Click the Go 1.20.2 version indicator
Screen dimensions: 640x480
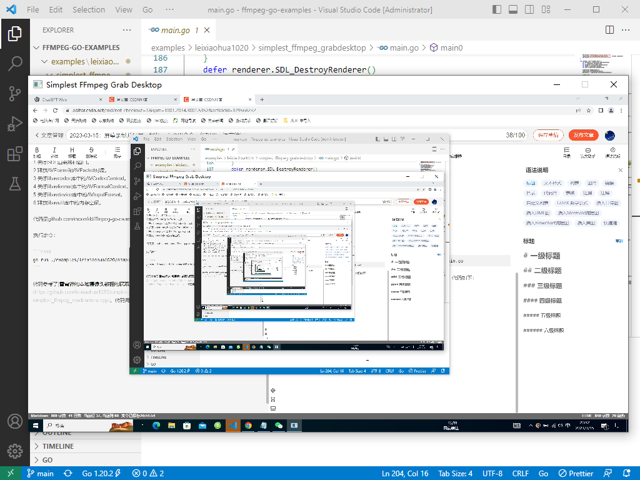click(x=102, y=474)
